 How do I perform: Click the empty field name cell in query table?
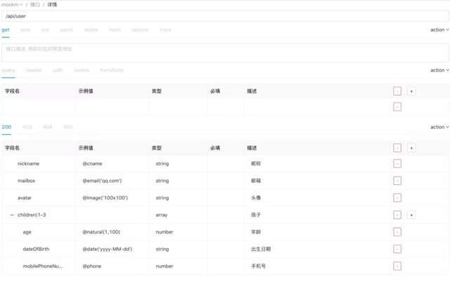[x=39, y=107]
